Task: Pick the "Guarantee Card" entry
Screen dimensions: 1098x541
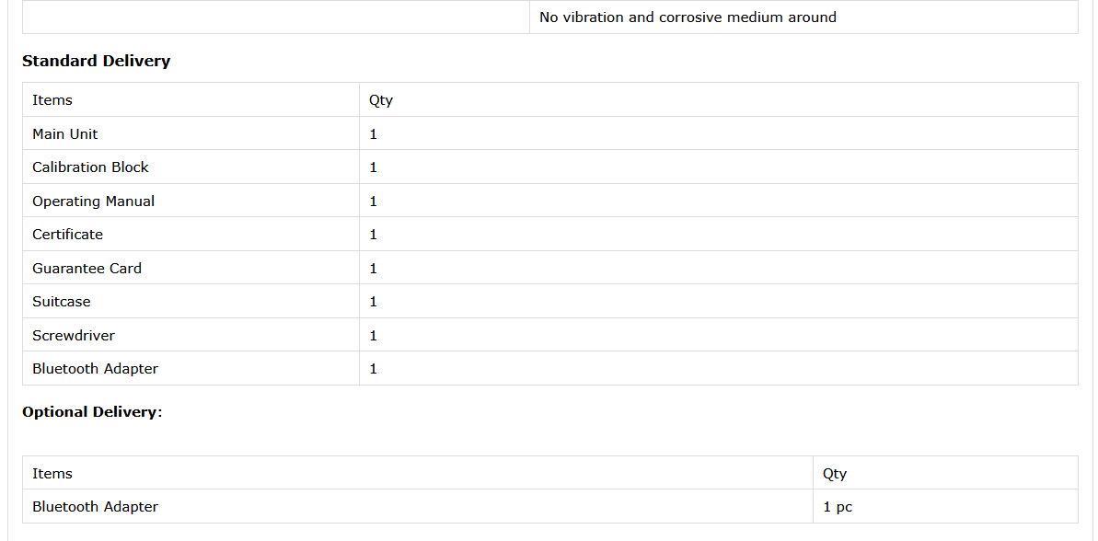Action: pos(87,269)
